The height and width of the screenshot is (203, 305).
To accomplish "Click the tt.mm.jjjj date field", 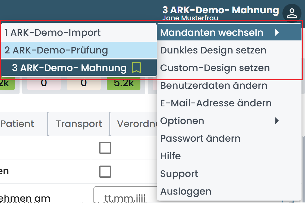I will click(125, 197).
